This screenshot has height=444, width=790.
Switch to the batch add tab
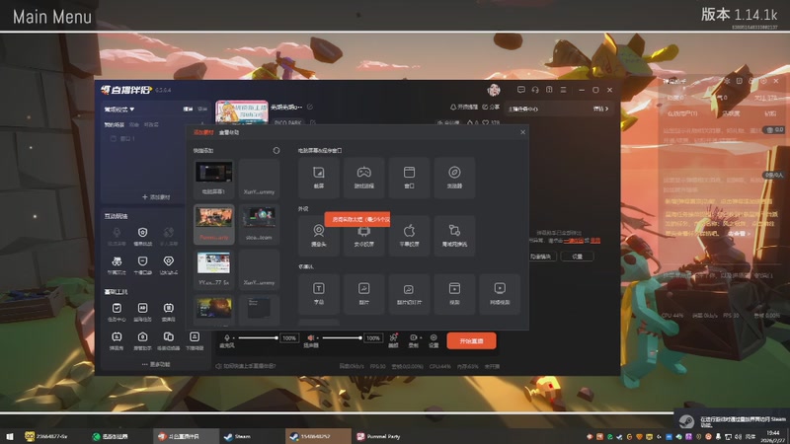click(229, 132)
